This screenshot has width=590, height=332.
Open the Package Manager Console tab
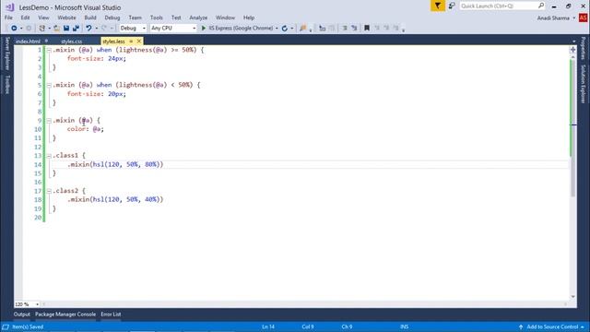click(x=65, y=314)
